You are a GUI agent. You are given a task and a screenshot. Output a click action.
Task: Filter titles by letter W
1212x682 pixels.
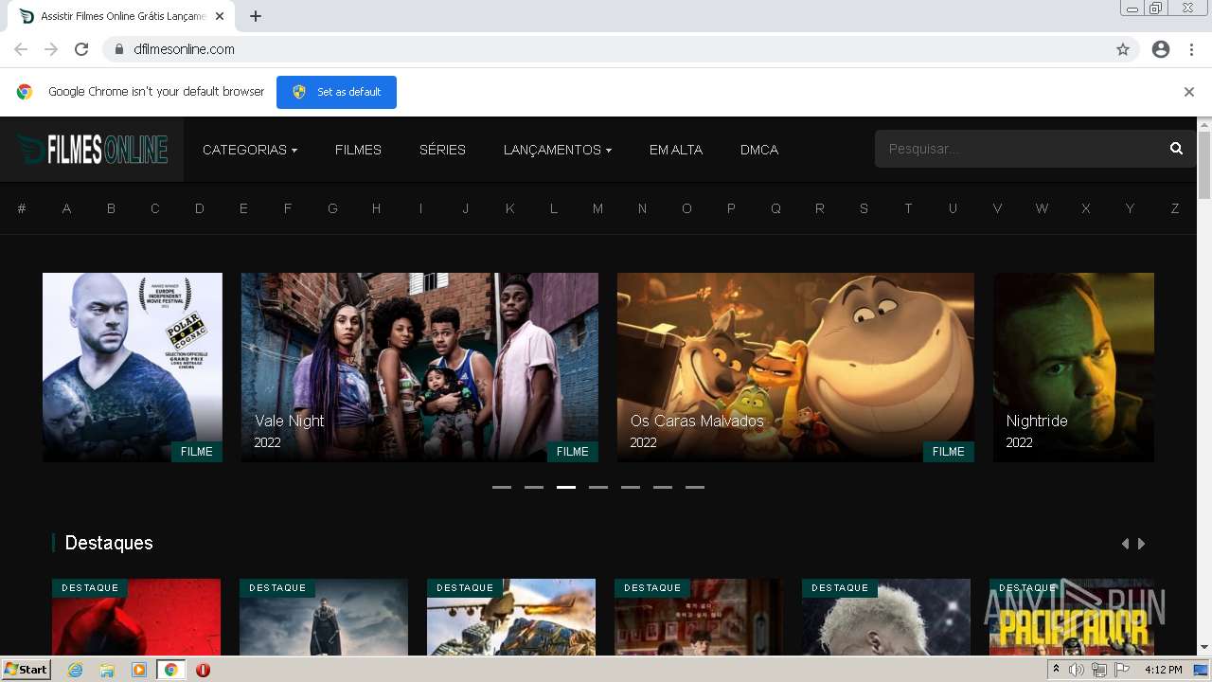[1042, 208]
